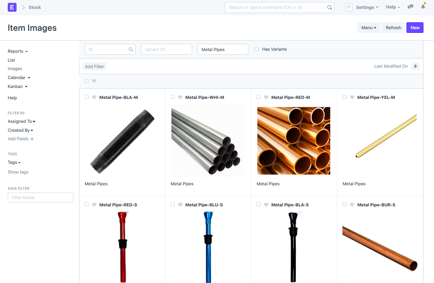Image resolution: width=434 pixels, height=283 pixels.
Task: Click Show tags link
Action: tap(18, 172)
